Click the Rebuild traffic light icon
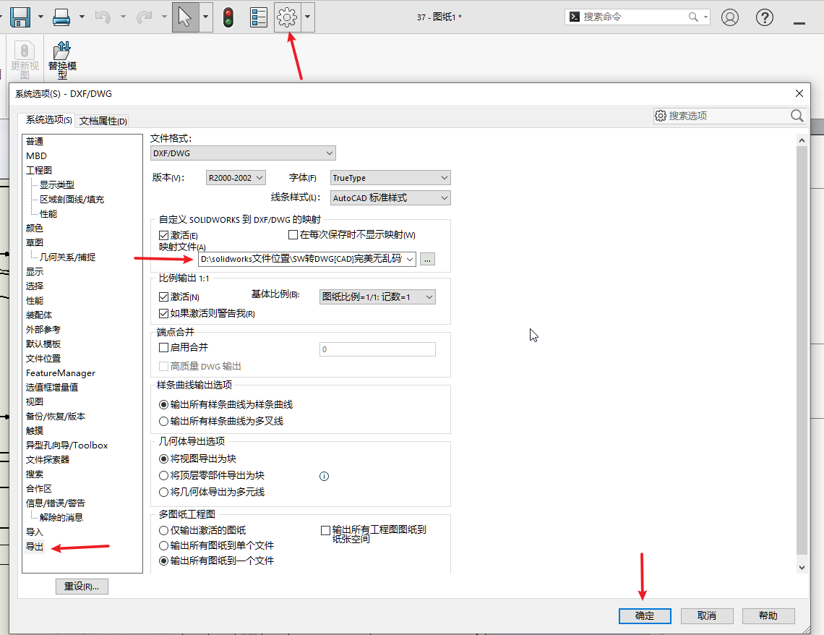The height and width of the screenshot is (635, 824). 228,17
